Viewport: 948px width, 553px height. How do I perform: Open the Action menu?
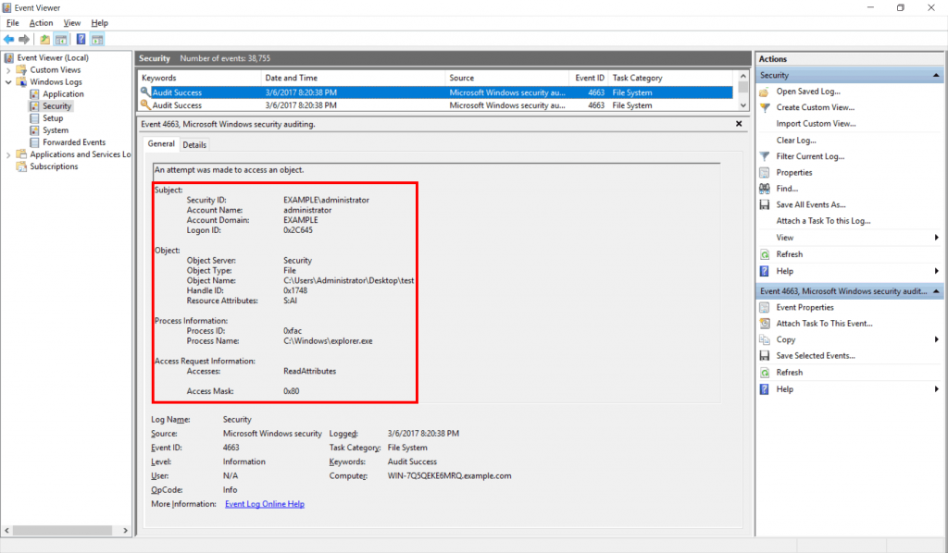[41, 22]
